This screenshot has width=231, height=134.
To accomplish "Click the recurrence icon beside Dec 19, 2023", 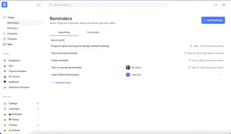I will point(189,67).
